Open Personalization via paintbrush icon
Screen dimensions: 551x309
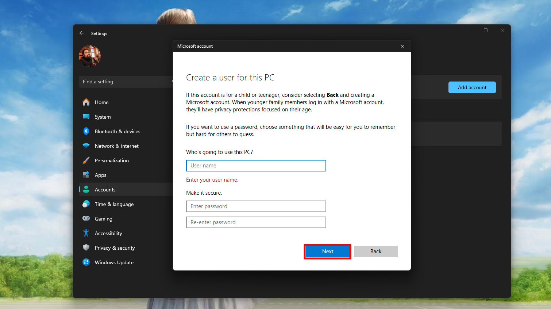pyautogui.click(x=86, y=161)
